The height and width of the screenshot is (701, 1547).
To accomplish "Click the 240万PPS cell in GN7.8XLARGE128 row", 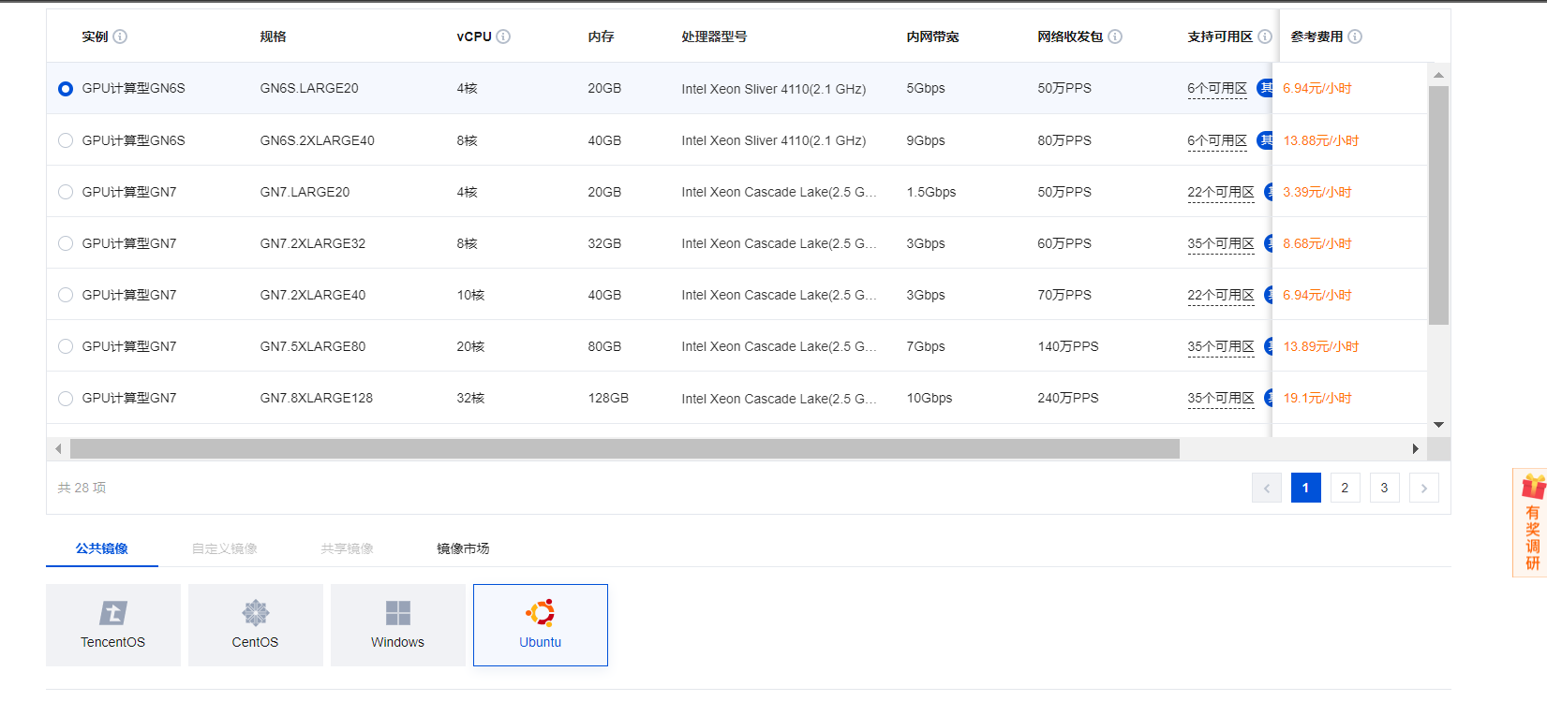I will [x=1068, y=399].
